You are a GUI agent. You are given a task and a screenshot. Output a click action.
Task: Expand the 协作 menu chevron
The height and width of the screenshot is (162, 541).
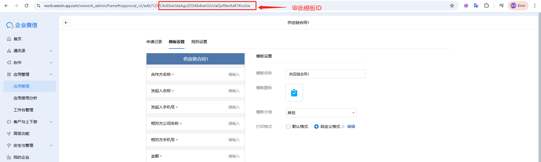tap(51, 63)
